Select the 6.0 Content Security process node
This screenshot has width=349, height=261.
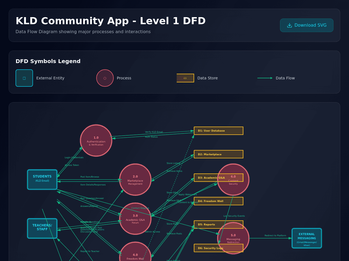[233, 179]
